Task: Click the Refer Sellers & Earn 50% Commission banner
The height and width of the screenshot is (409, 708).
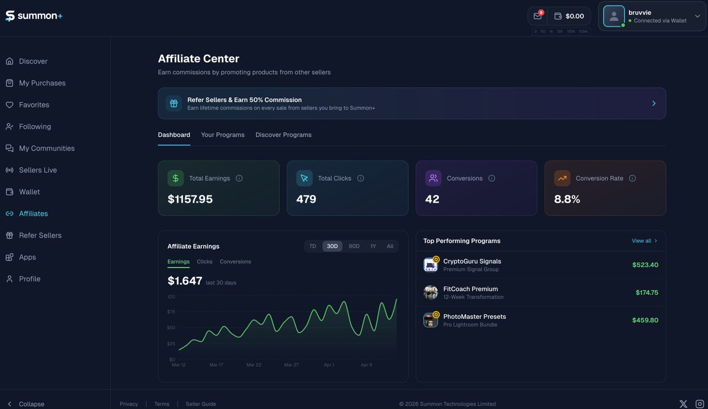Action: tap(412, 104)
